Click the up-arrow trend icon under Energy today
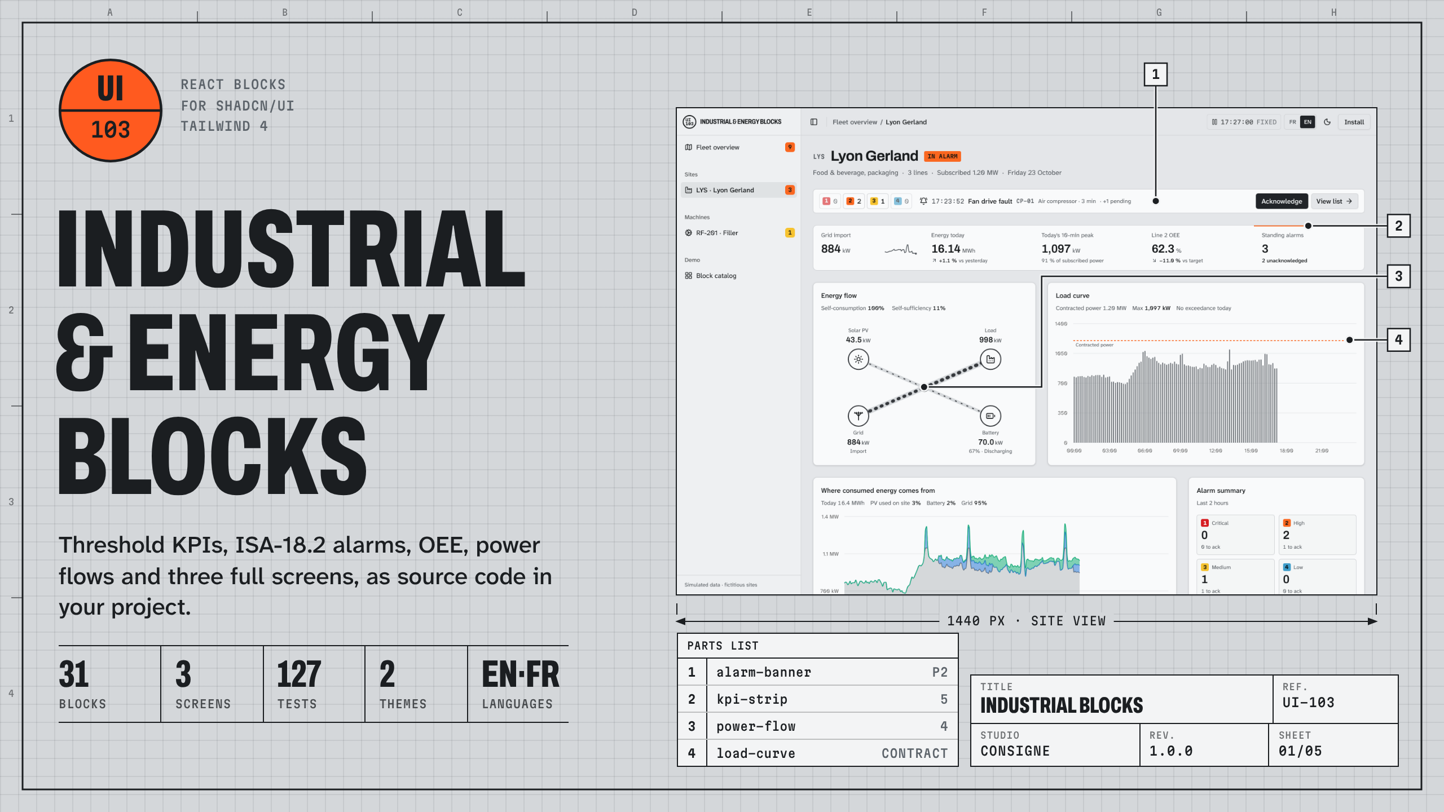Viewport: 1444px width, 812px height. 934,261
